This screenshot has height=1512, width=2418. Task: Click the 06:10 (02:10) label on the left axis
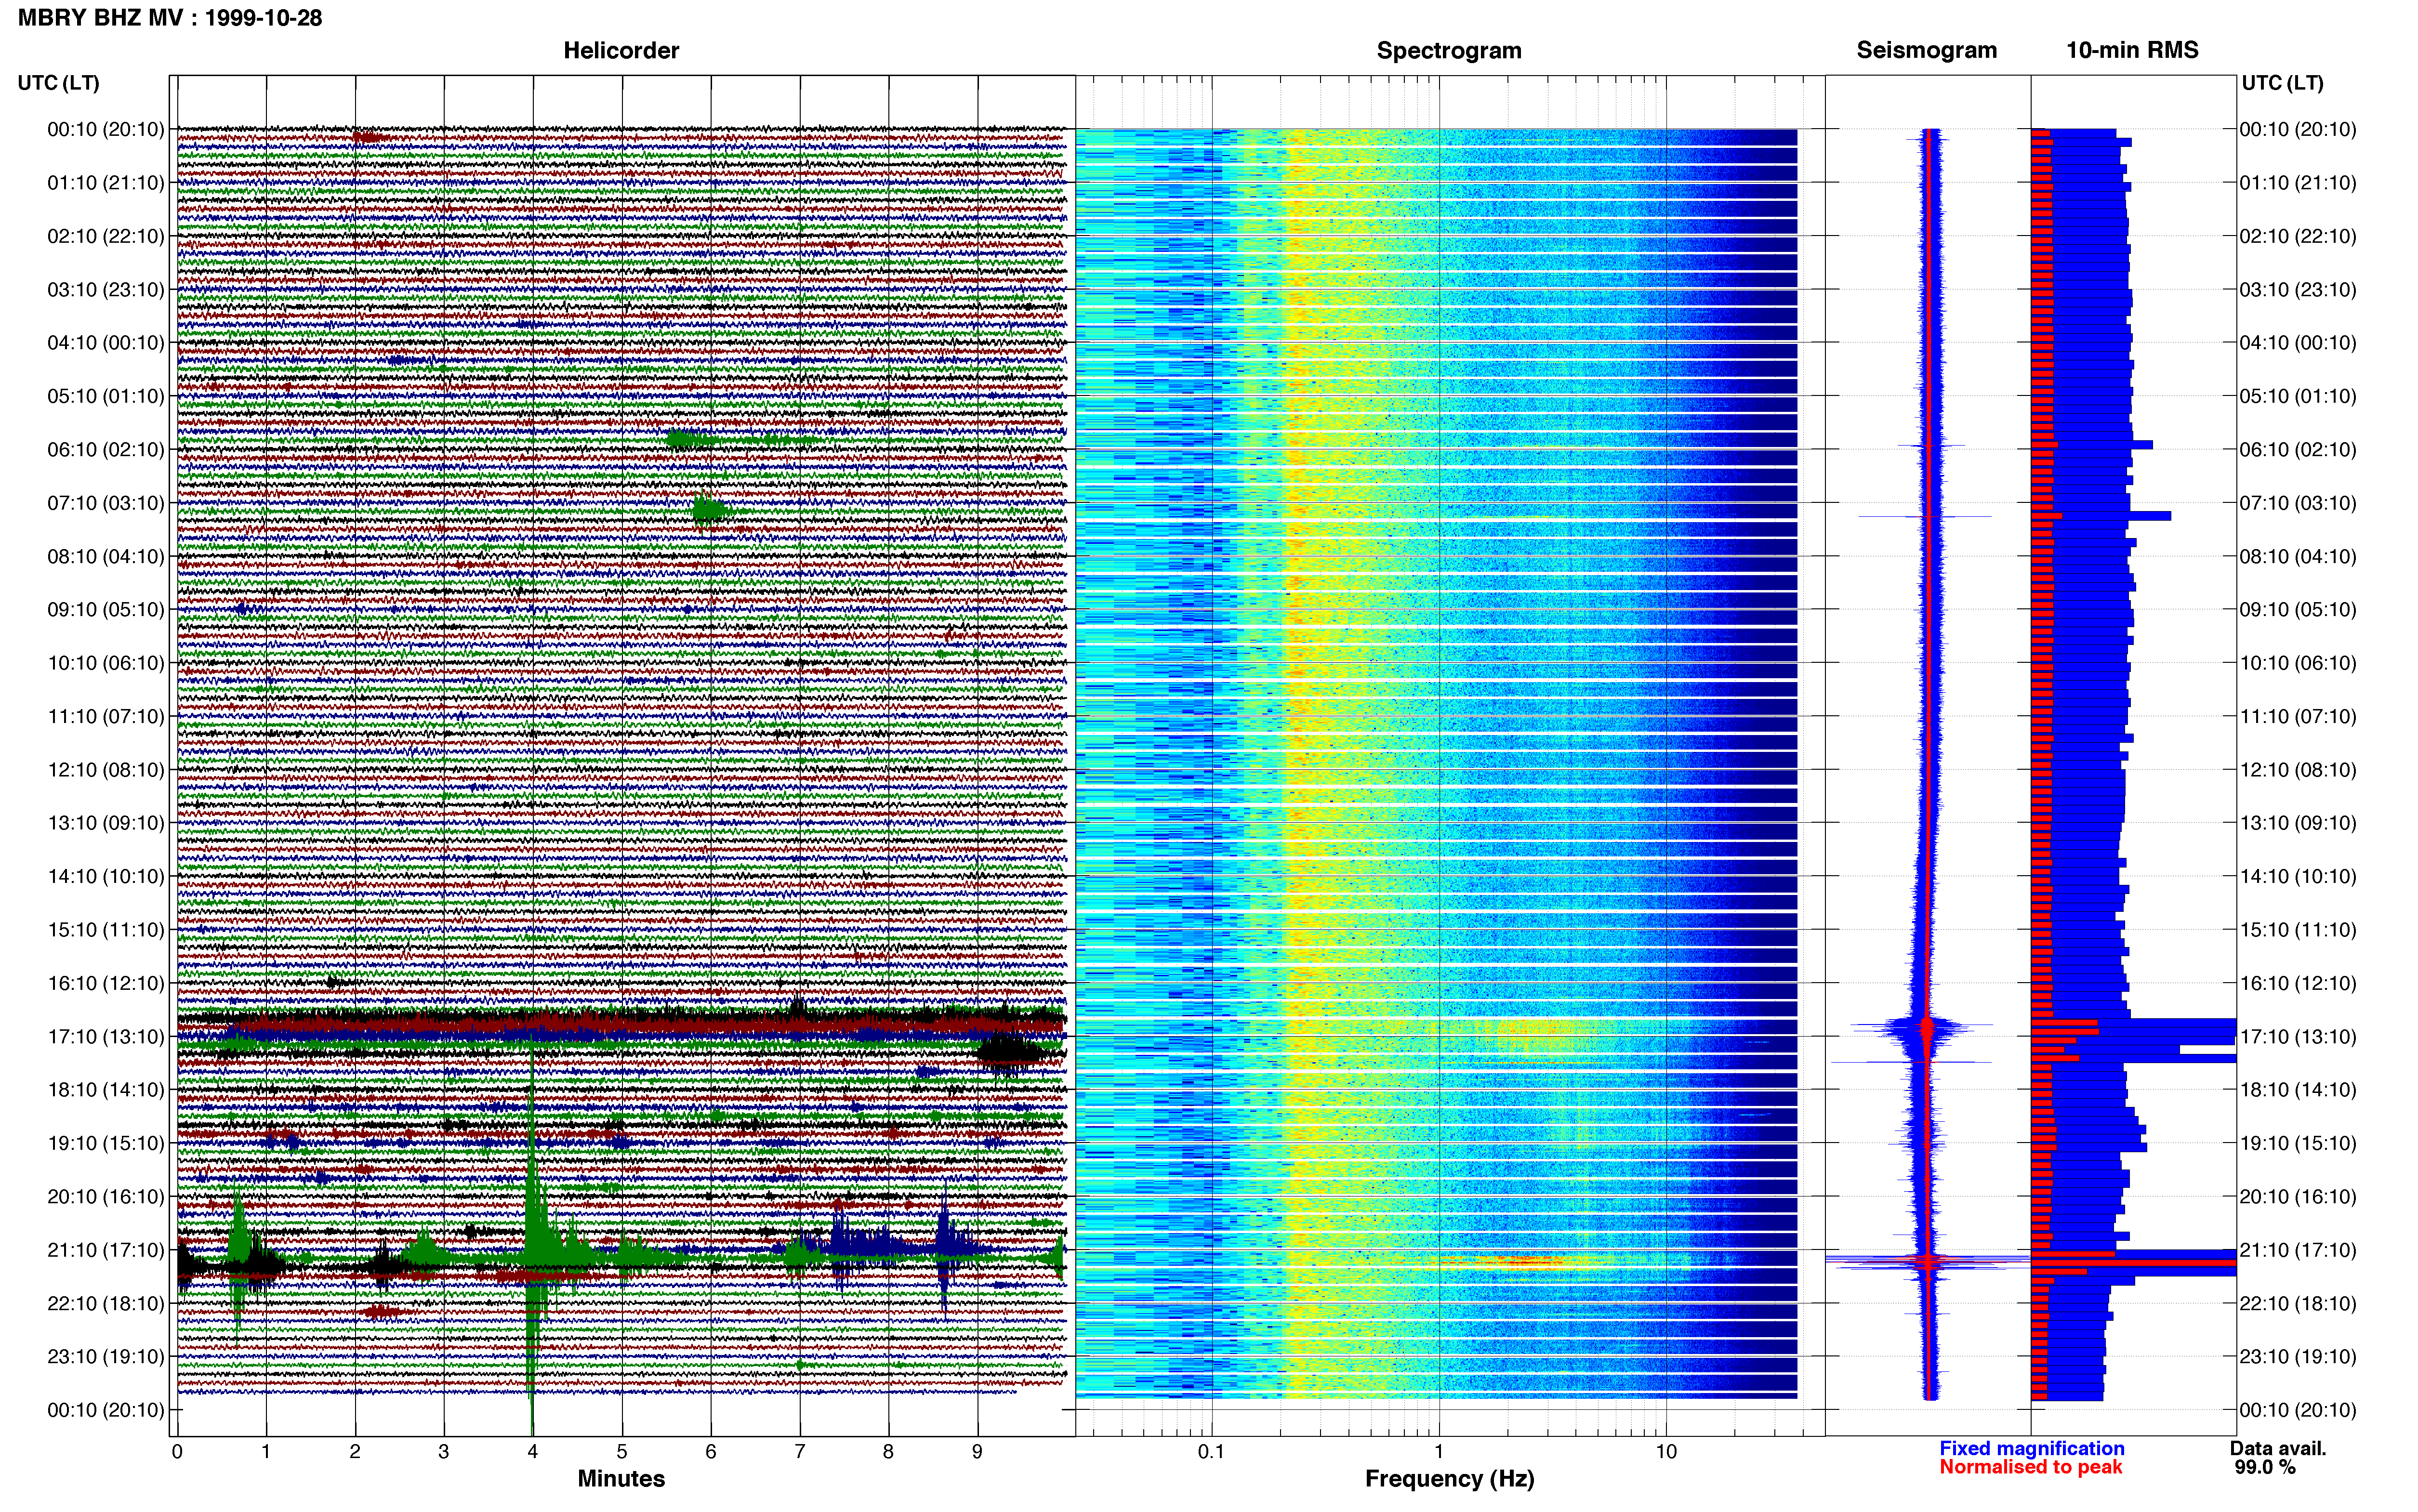coord(106,450)
